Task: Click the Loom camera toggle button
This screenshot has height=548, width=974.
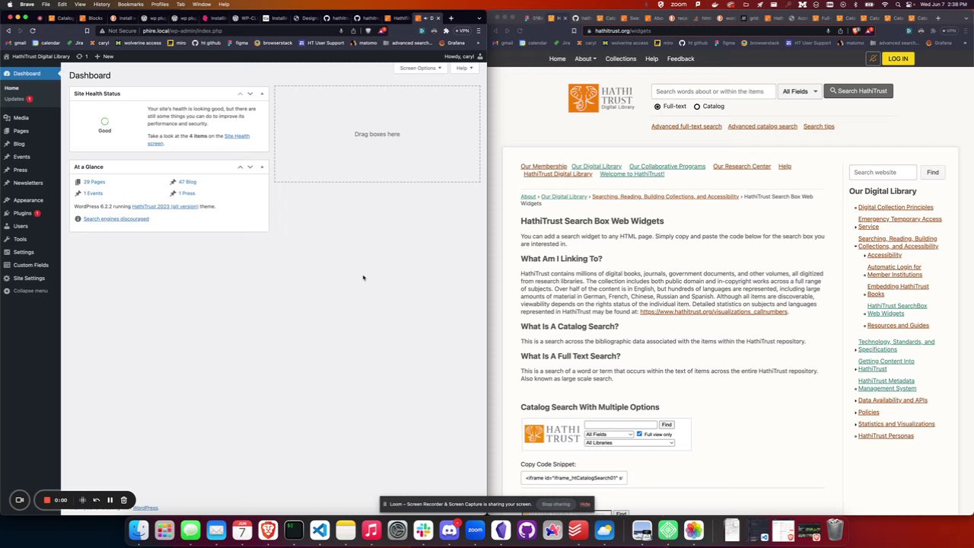Action: tap(20, 500)
